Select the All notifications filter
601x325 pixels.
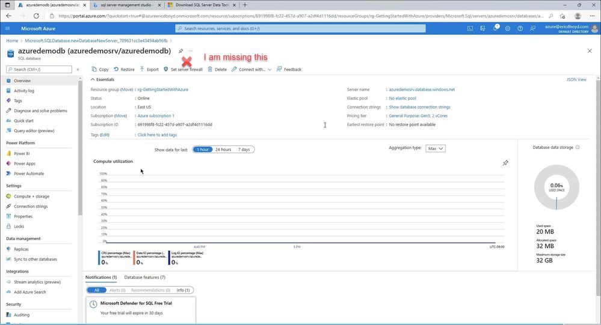tap(97, 290)
